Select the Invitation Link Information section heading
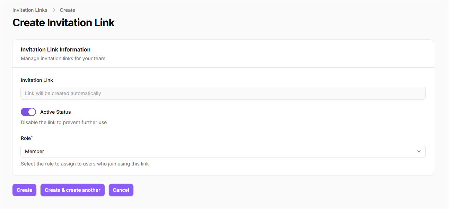Image resolution: width=449 pixels, height=209 pixels. coord(55,49)
